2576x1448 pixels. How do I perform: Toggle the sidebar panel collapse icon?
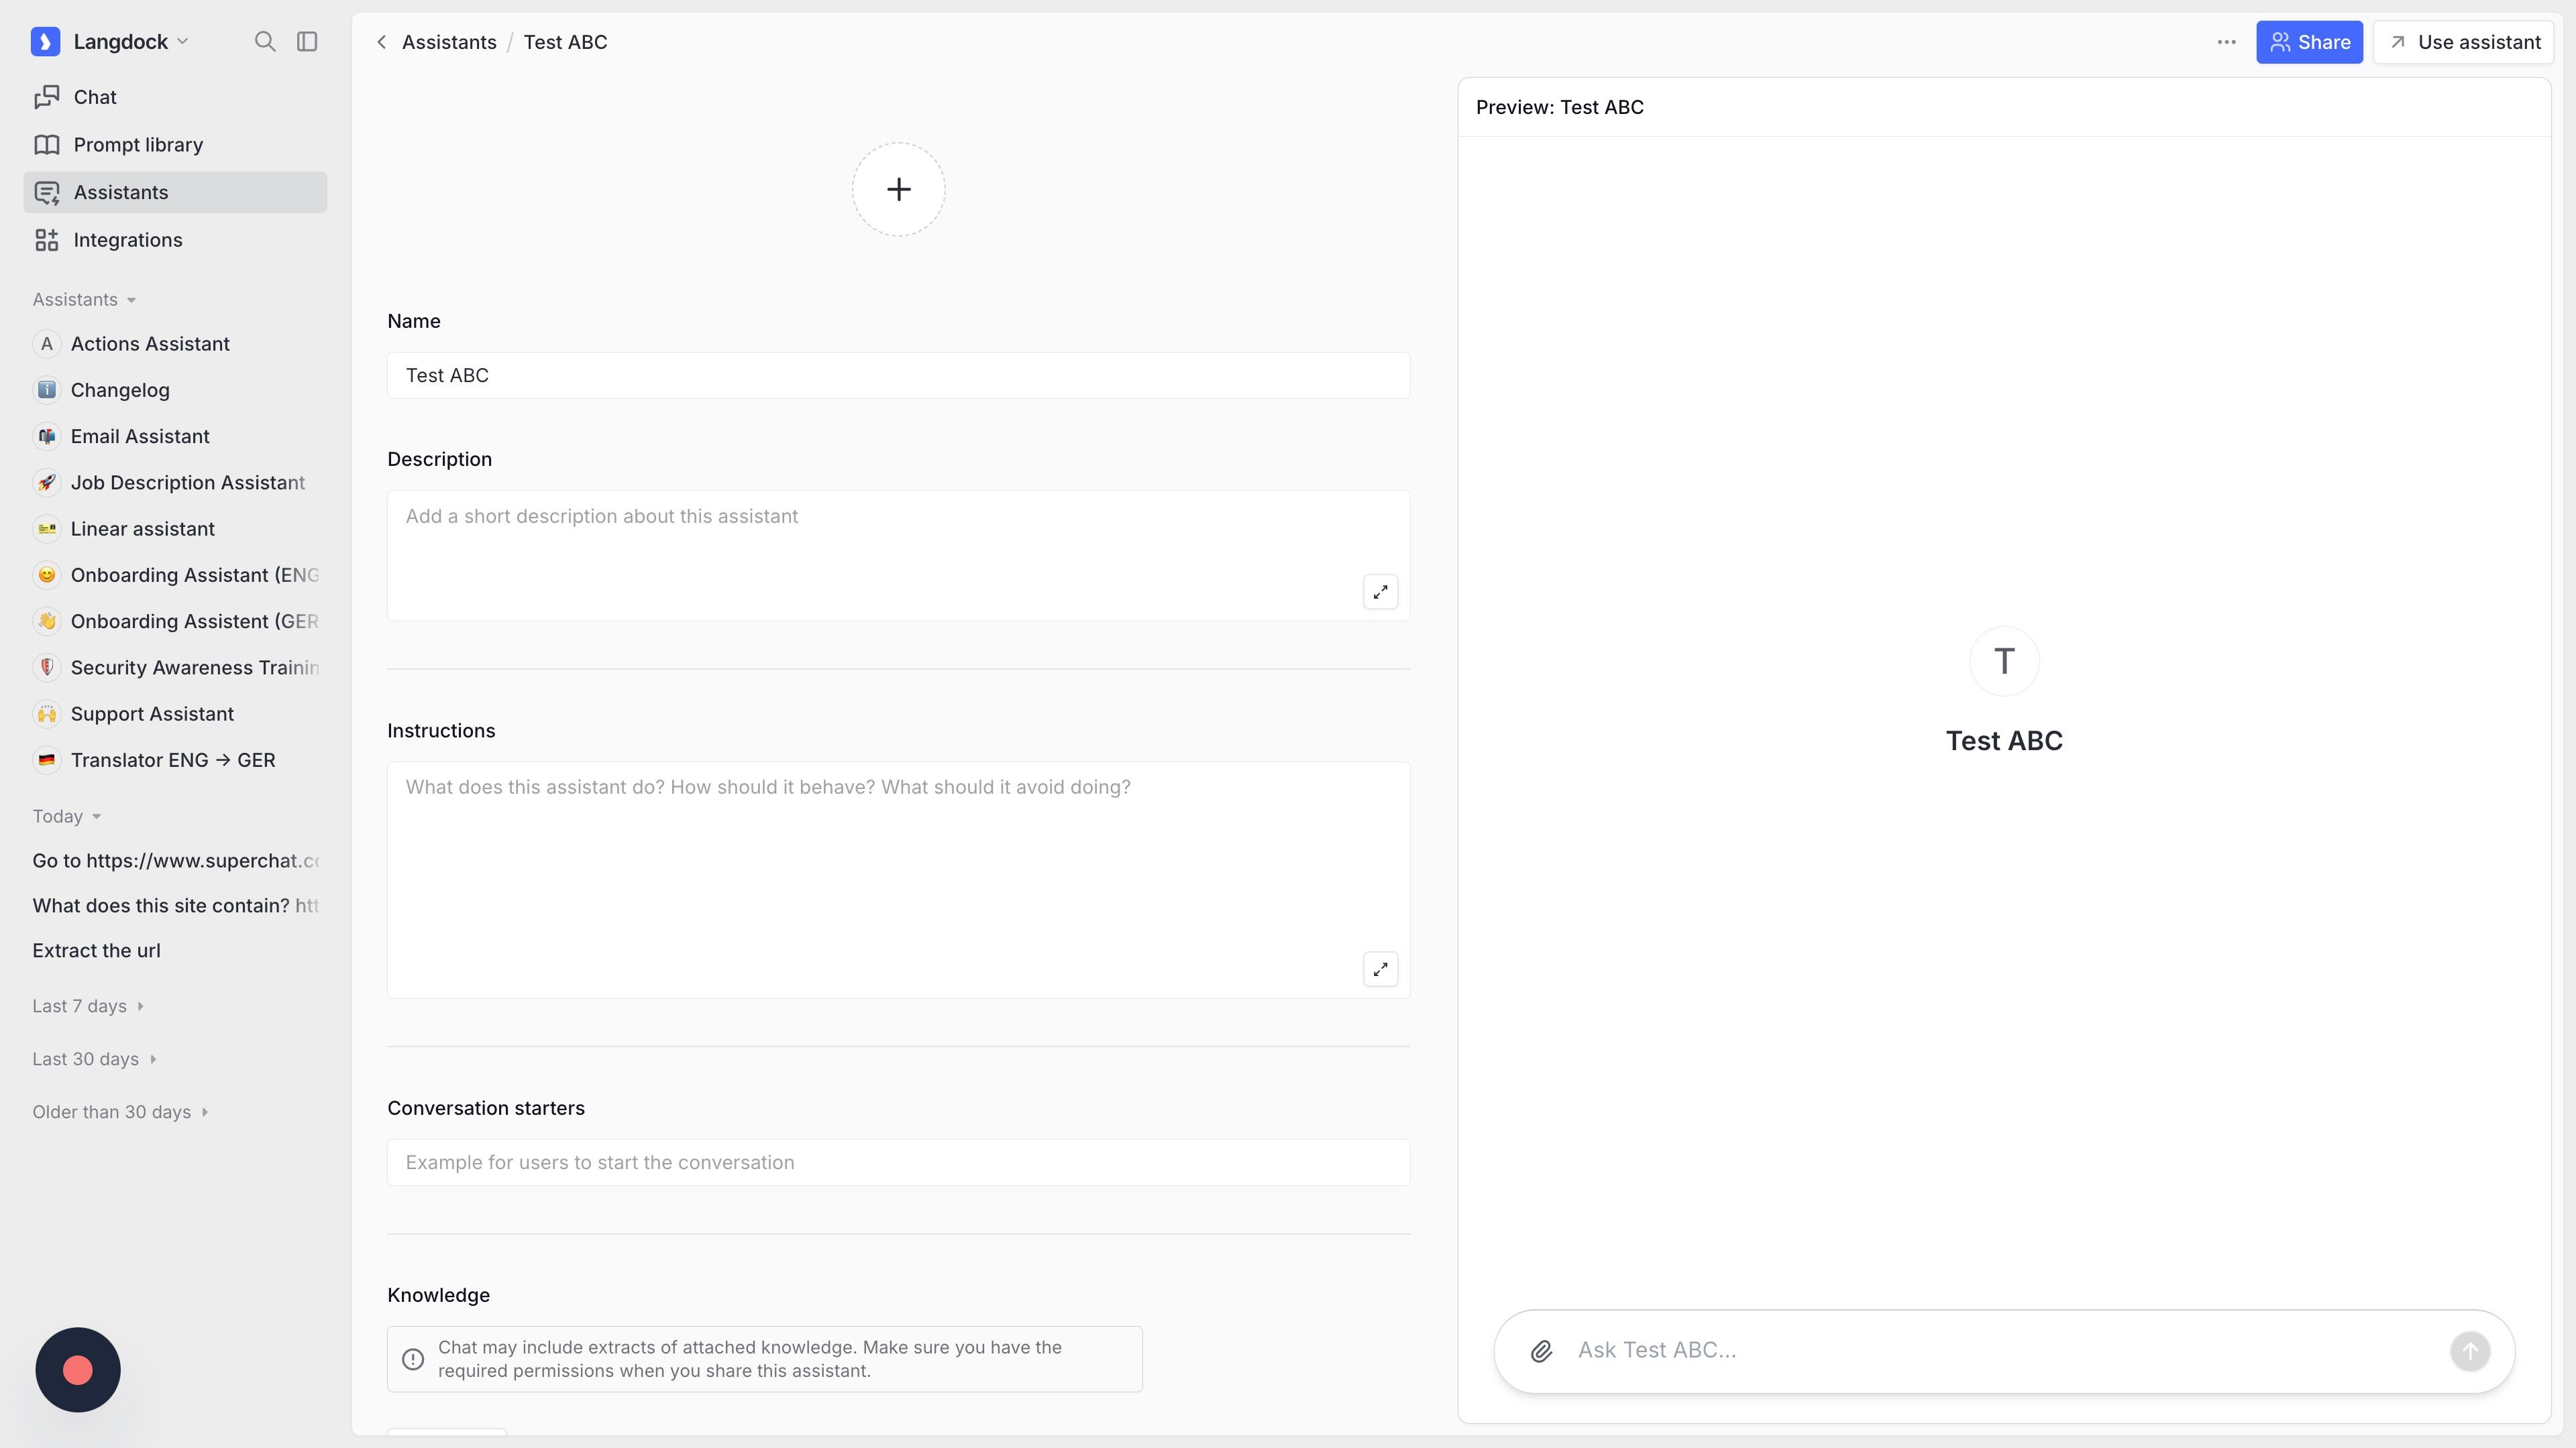(x=307, y=41)
